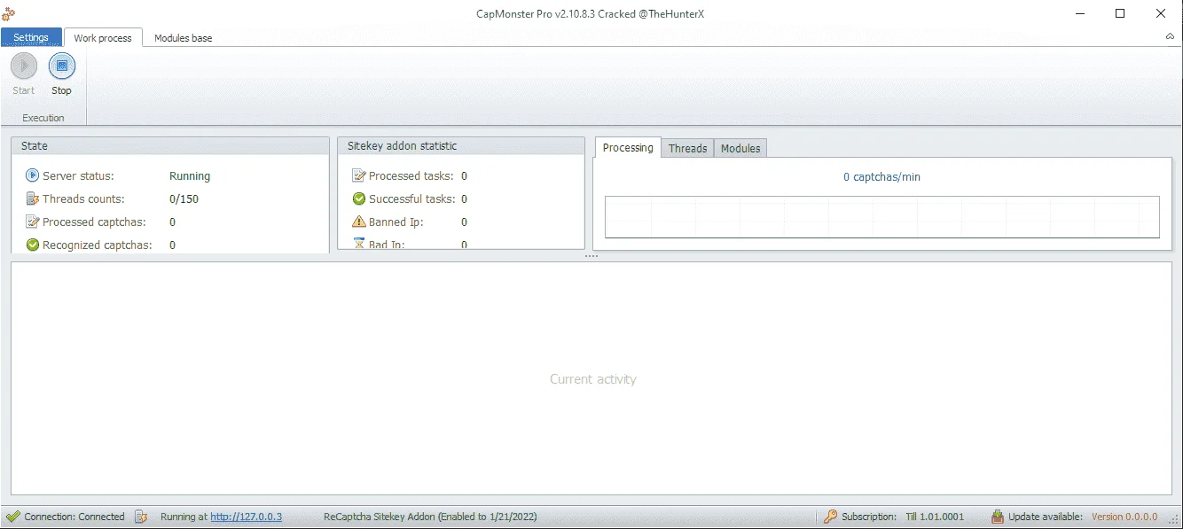The height and width of the screenshot is (529, 1183).
Task: Click the Server status play icon
Action: click(33, 175)
